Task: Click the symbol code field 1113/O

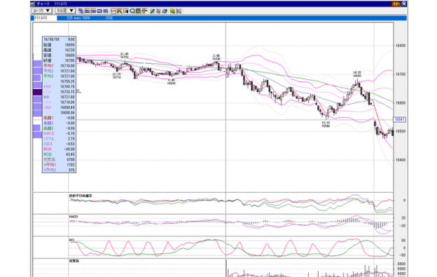Action: (x=45, y=18)
